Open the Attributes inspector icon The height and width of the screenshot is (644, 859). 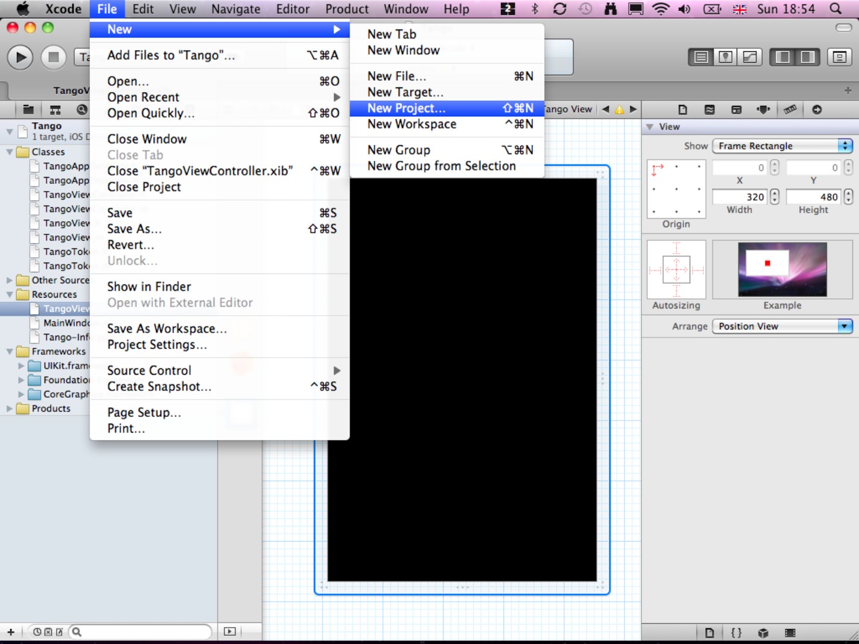point(763,110)
